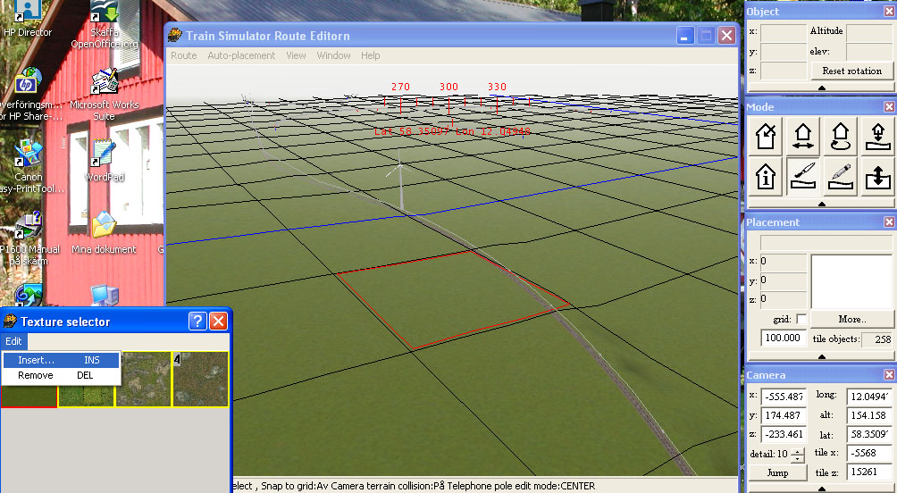Viewport: 897px width, 493px height.
Task: Select texture swatch number 4
Action: point(201,380)
